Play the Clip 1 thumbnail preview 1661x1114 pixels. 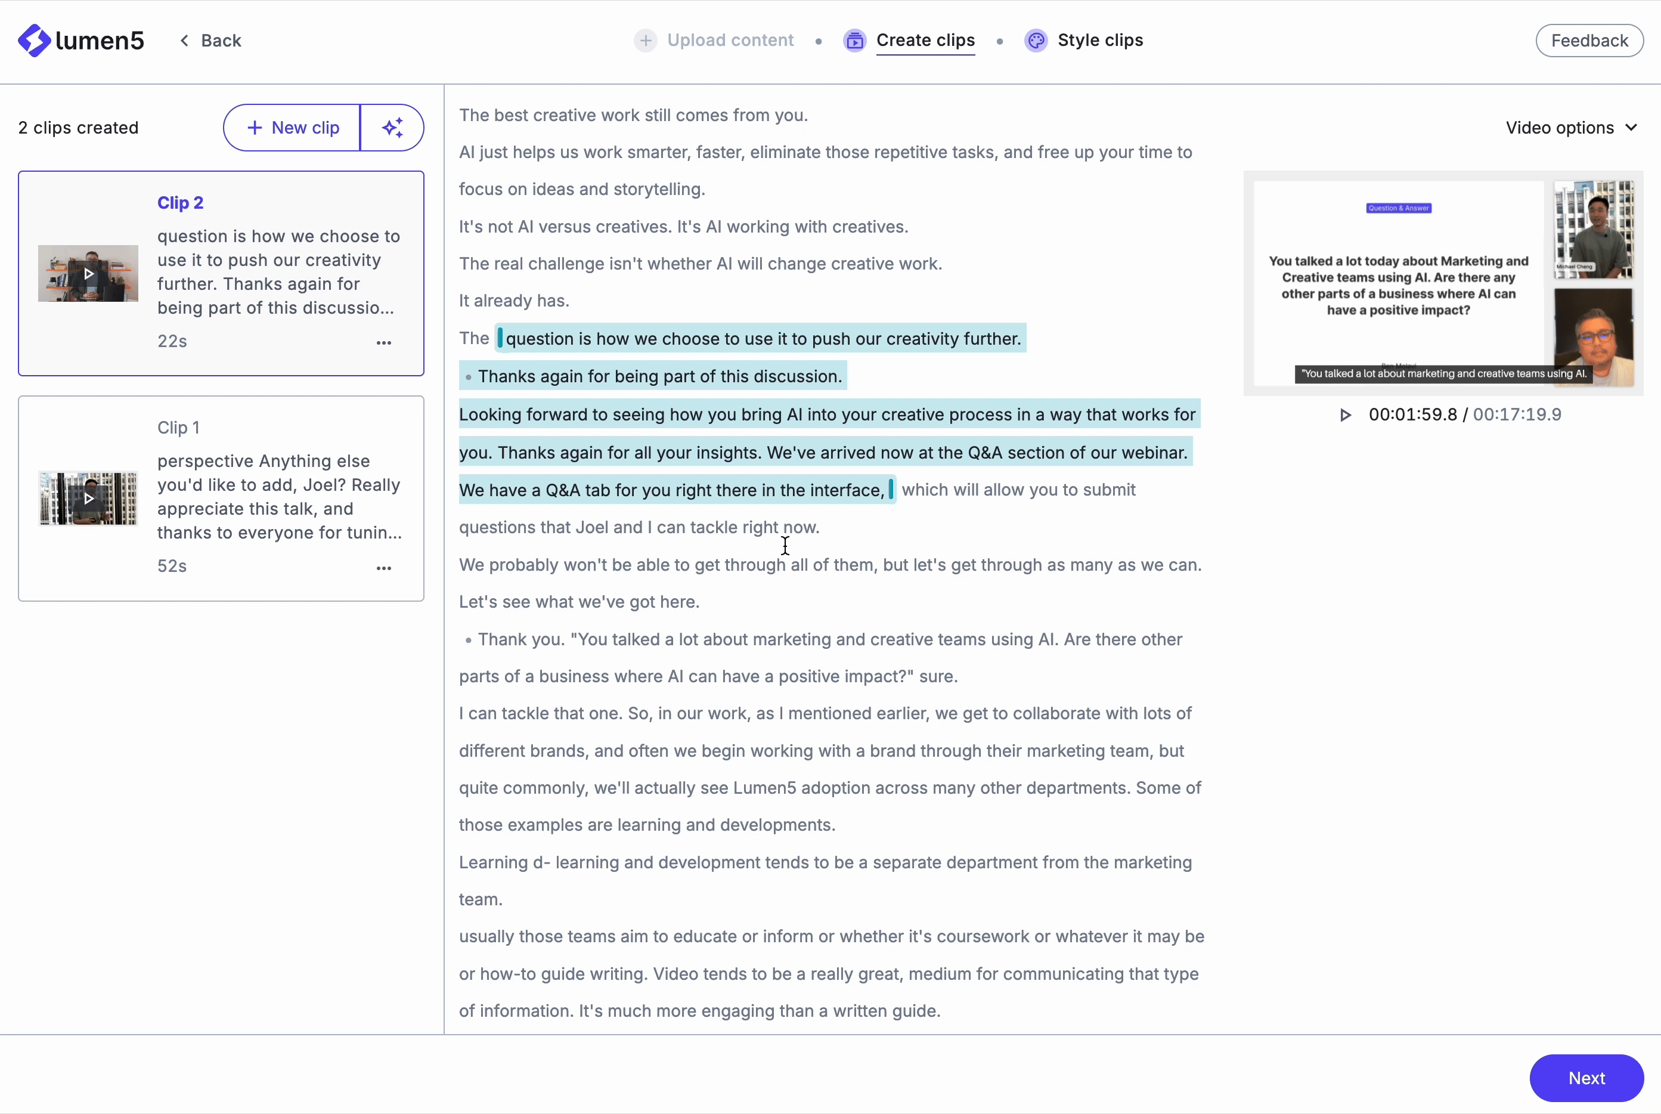click(x=88, y=498)
